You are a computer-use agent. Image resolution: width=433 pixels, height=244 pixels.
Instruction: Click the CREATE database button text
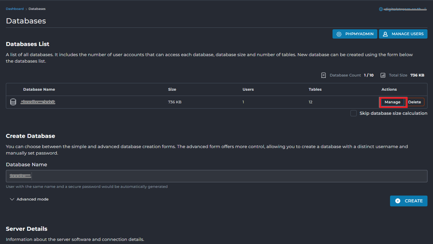[x=414, y=201]
